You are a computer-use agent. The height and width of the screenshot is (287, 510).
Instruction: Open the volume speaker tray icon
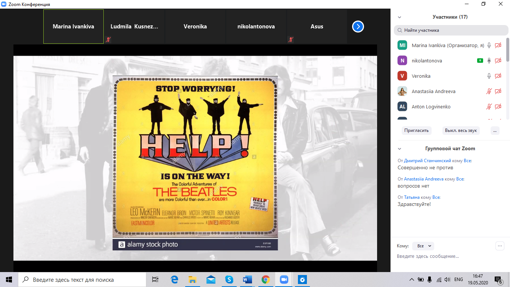tap(447, 280)
